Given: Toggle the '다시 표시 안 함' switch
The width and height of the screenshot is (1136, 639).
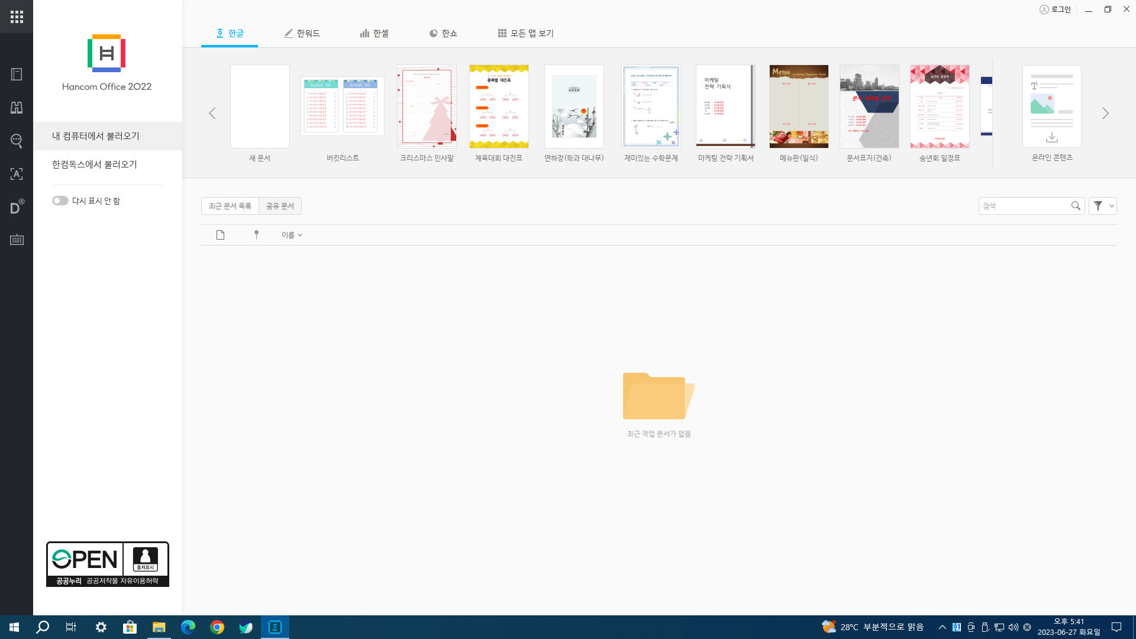Looking at the screenshot, I should (x=60, y=201).
